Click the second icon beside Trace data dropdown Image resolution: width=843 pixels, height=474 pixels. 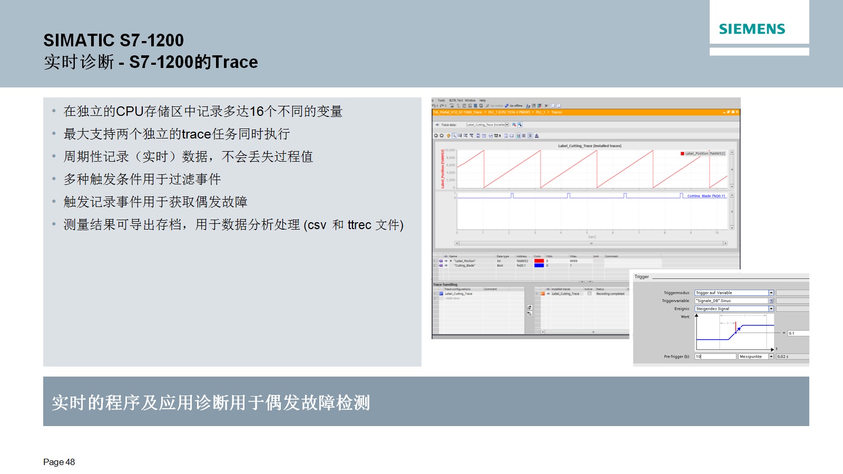coord(520,125)
